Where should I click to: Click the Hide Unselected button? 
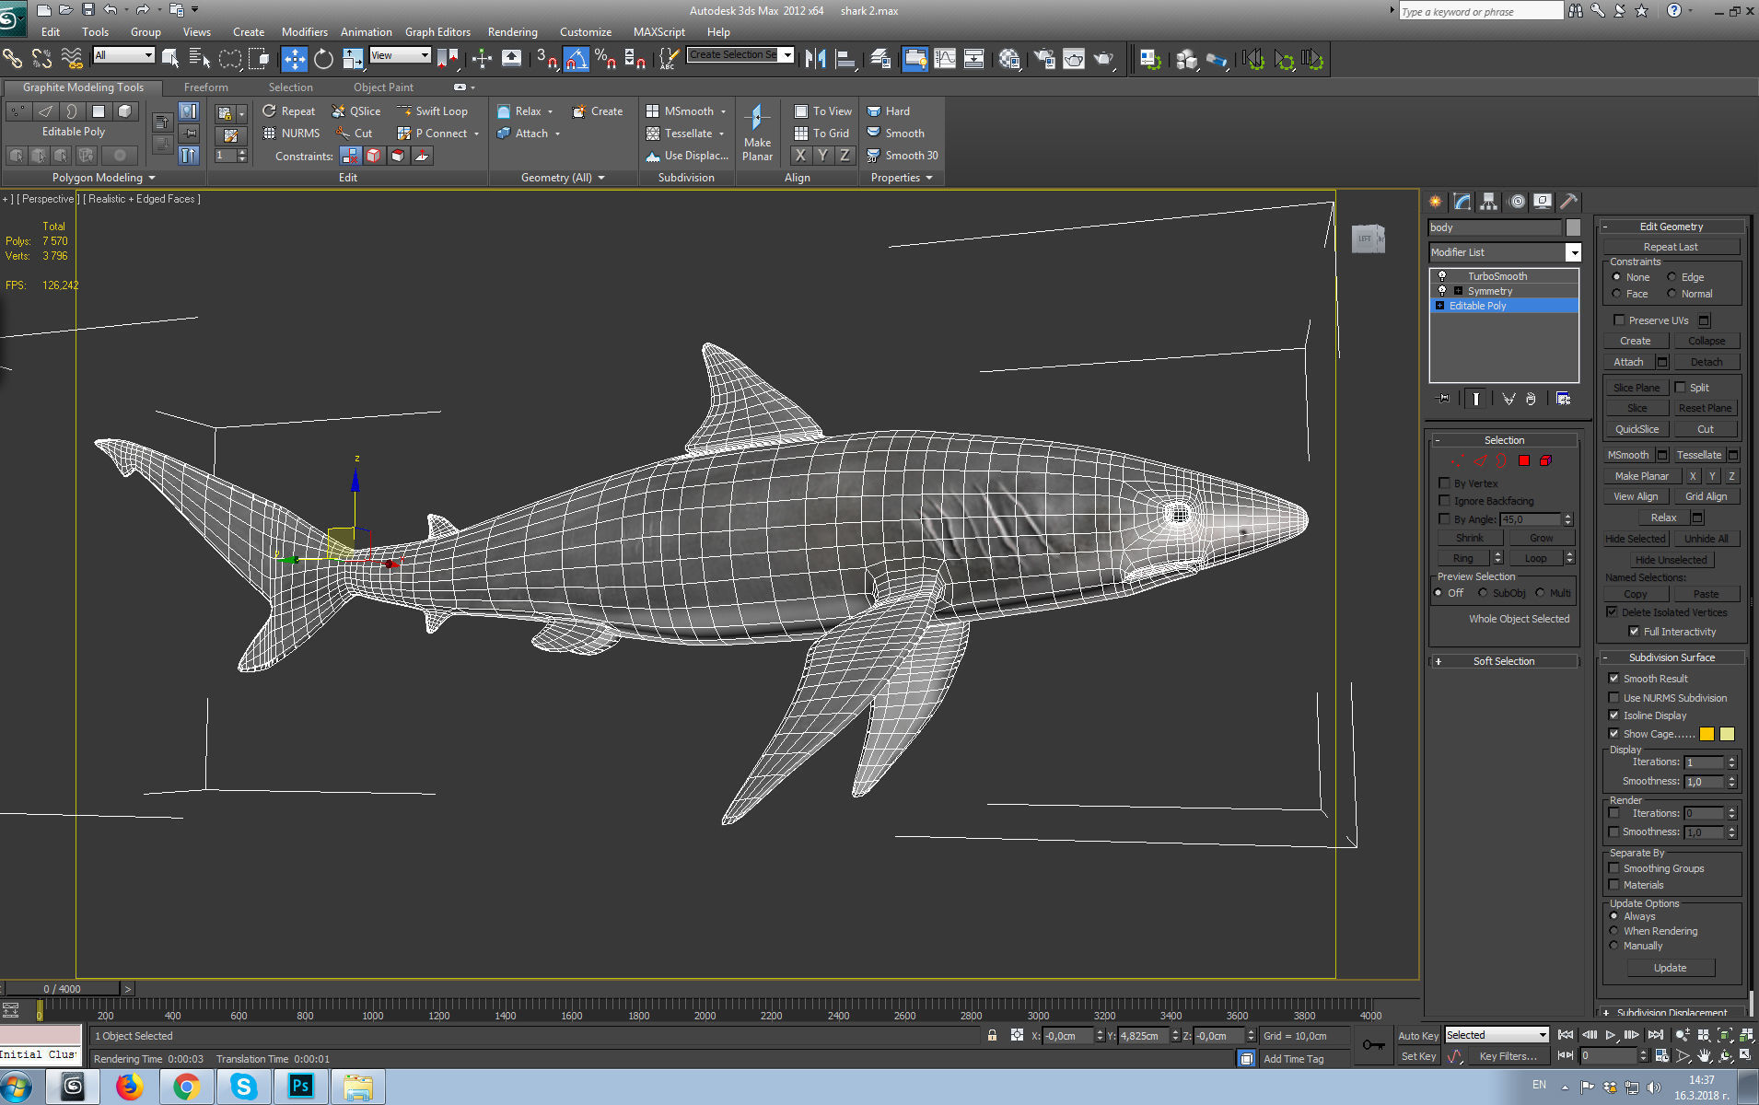[x=1671, y=560]
